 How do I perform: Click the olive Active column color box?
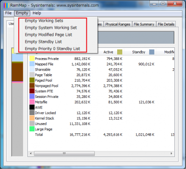point(120,52)
